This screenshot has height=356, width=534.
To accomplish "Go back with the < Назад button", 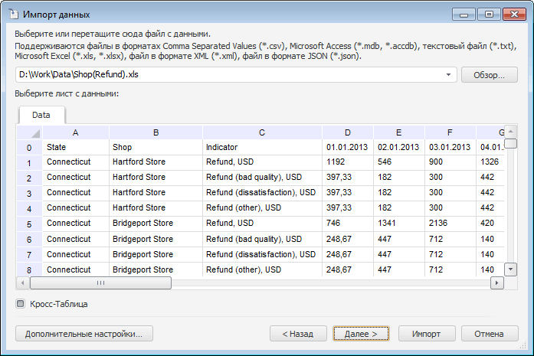I will pyautogui.click(x=298, y=334).
